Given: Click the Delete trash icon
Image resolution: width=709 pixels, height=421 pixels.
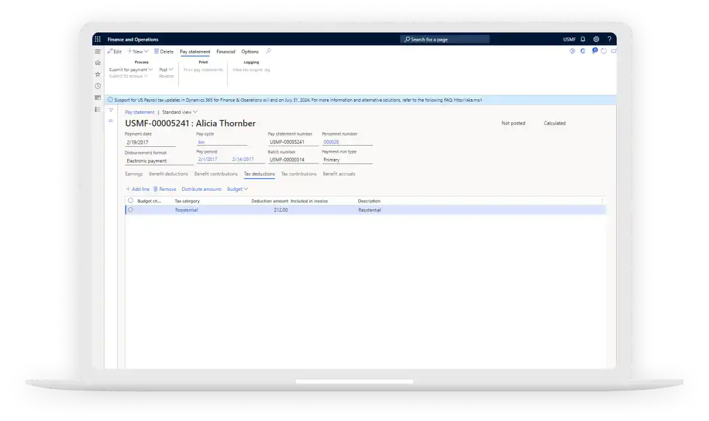Looking at the screenshot, I should (x=164, y=52).
